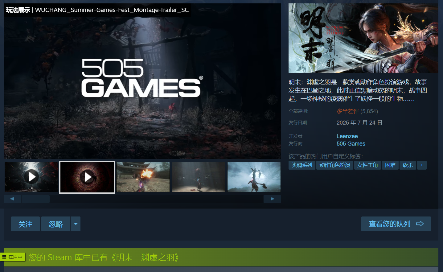Click the trailer title WUCHANG_Summer-Games-Fest text
Image resolution: width=443 pixels, height=272 pixels.
(112, 10)
